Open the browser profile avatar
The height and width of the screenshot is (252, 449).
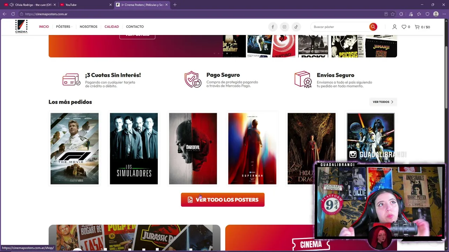pos(436,14)
